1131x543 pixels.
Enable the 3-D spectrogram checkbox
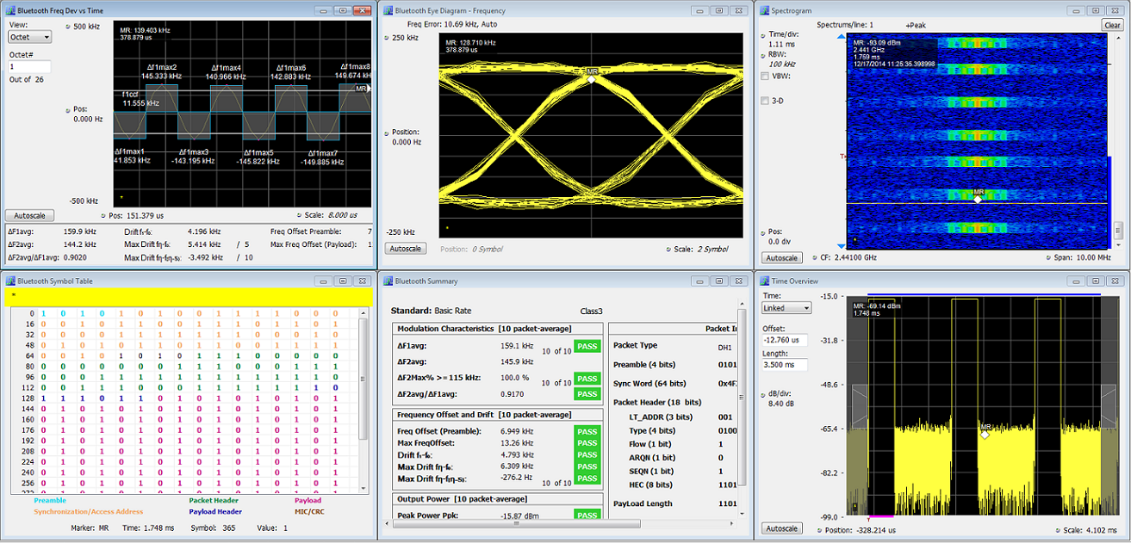(765, 101)
